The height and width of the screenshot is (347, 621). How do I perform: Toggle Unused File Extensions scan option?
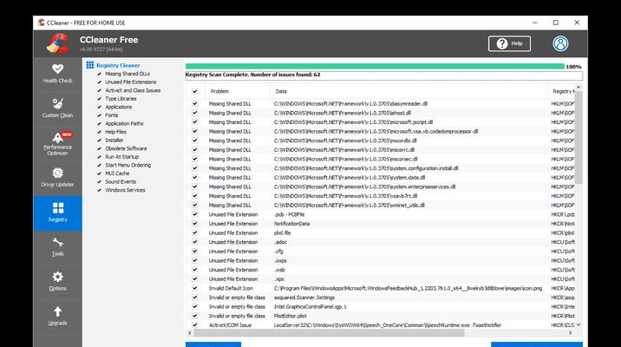(x=100, y=82)
